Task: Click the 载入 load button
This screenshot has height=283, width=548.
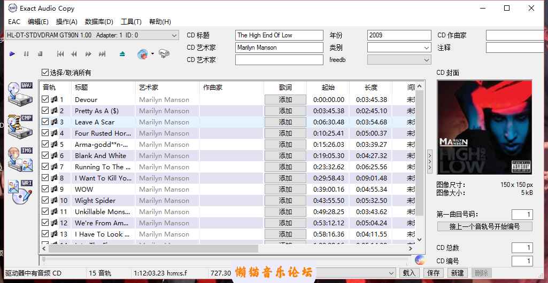Action: [x=408, y=273]
